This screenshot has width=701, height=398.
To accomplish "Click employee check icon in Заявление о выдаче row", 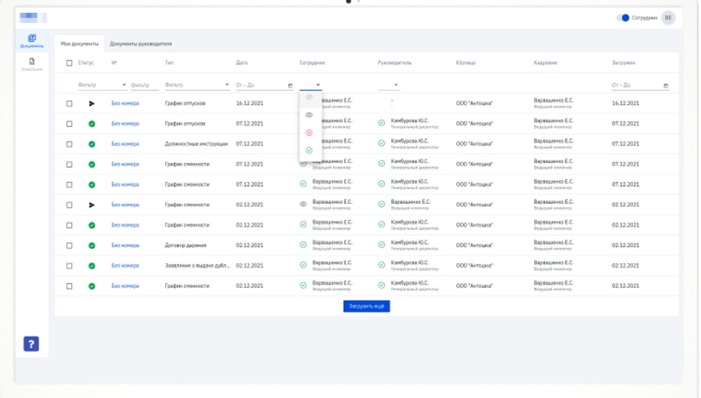I will click(303, 265).
